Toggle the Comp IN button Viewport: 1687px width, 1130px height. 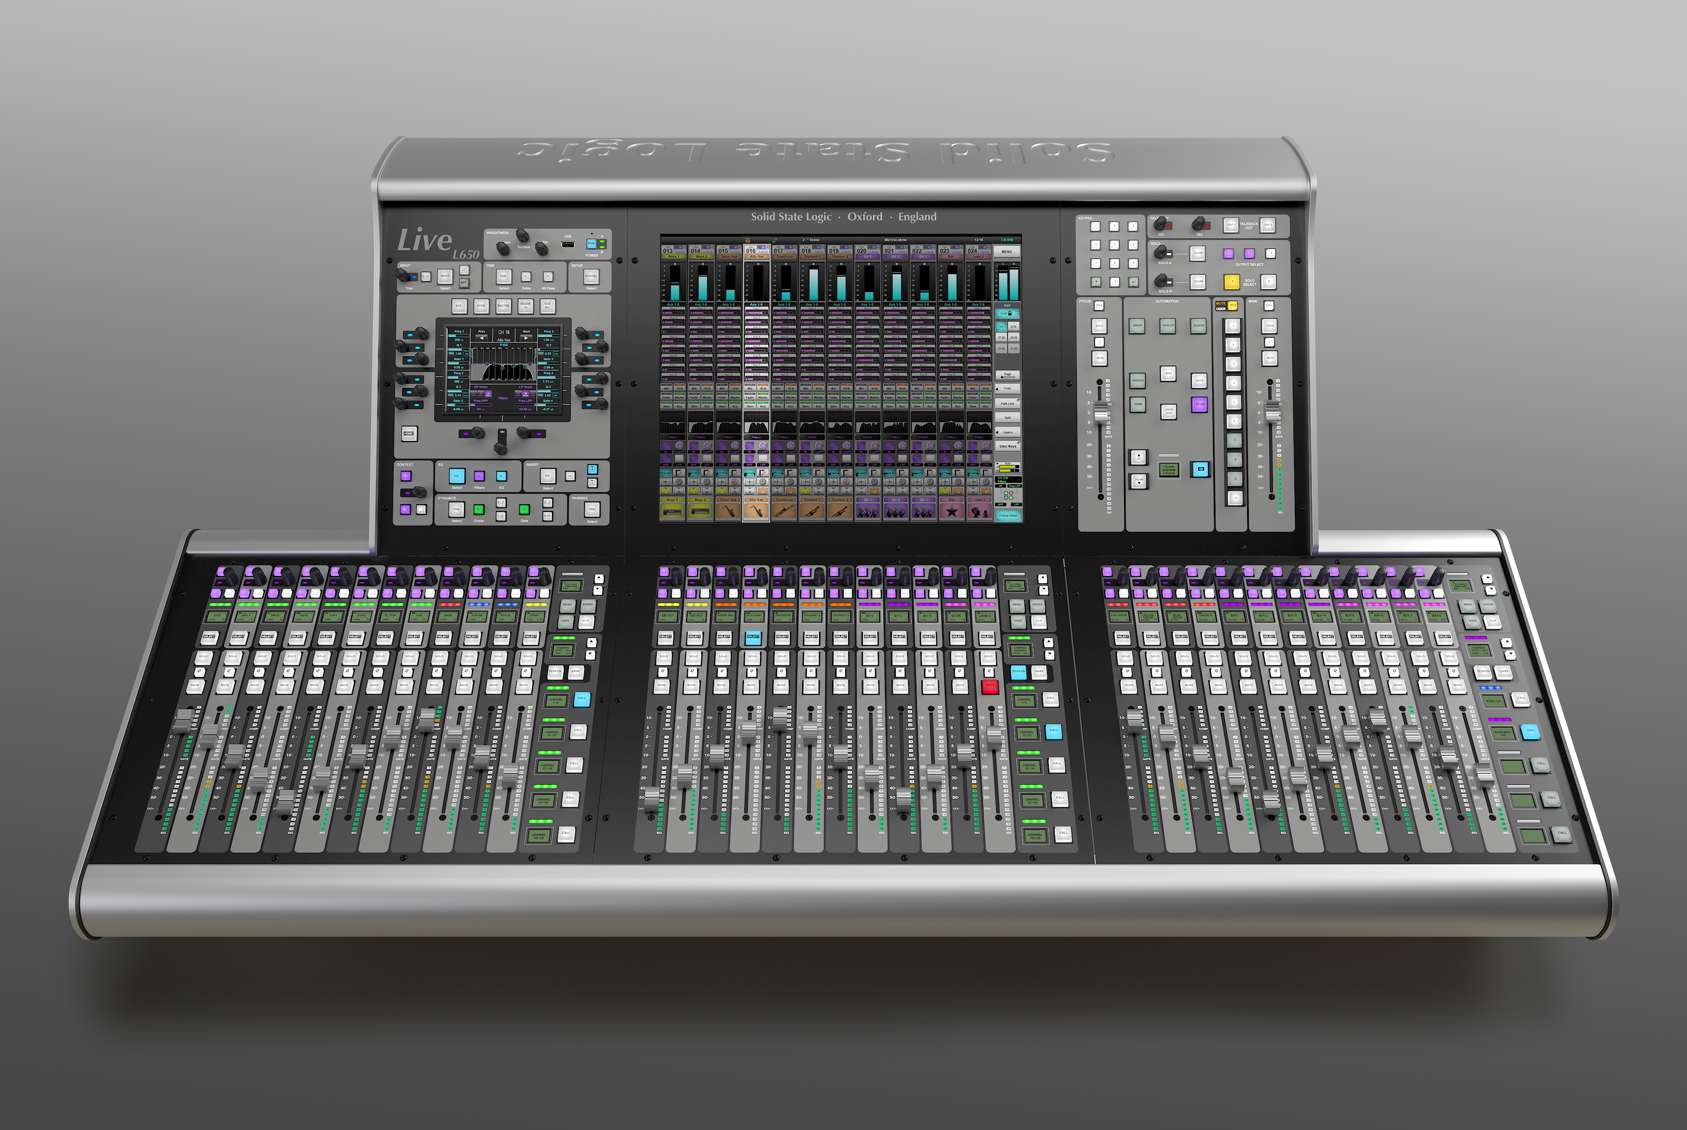tap(479, 509)
